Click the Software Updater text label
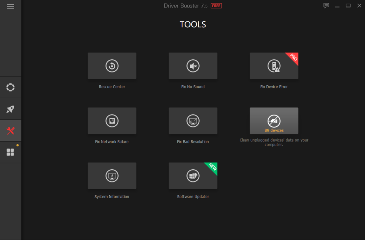The image size is (365, 240). [193, 197]
